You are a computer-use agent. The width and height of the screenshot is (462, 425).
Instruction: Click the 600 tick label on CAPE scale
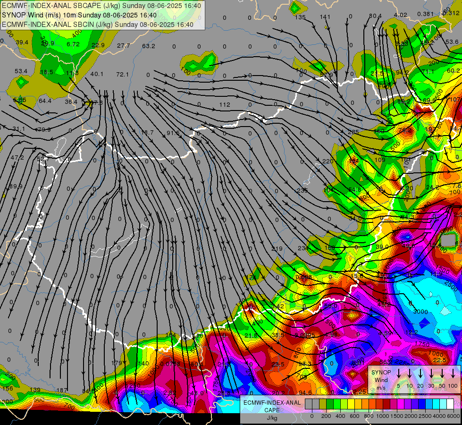point(354,416)
